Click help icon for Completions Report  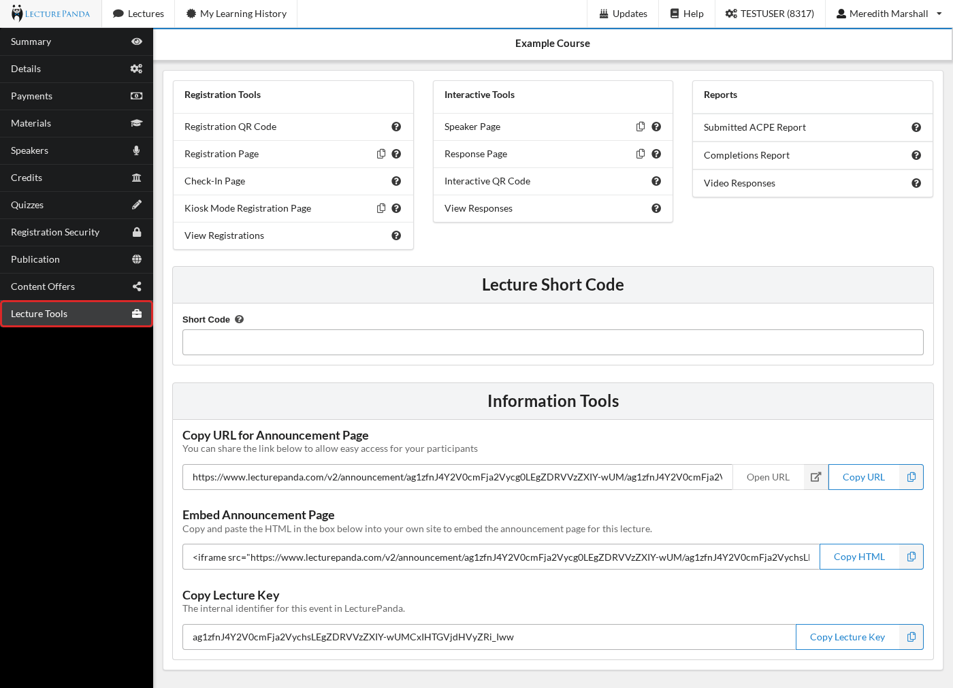pyautogui.click(x=916, y=155)
